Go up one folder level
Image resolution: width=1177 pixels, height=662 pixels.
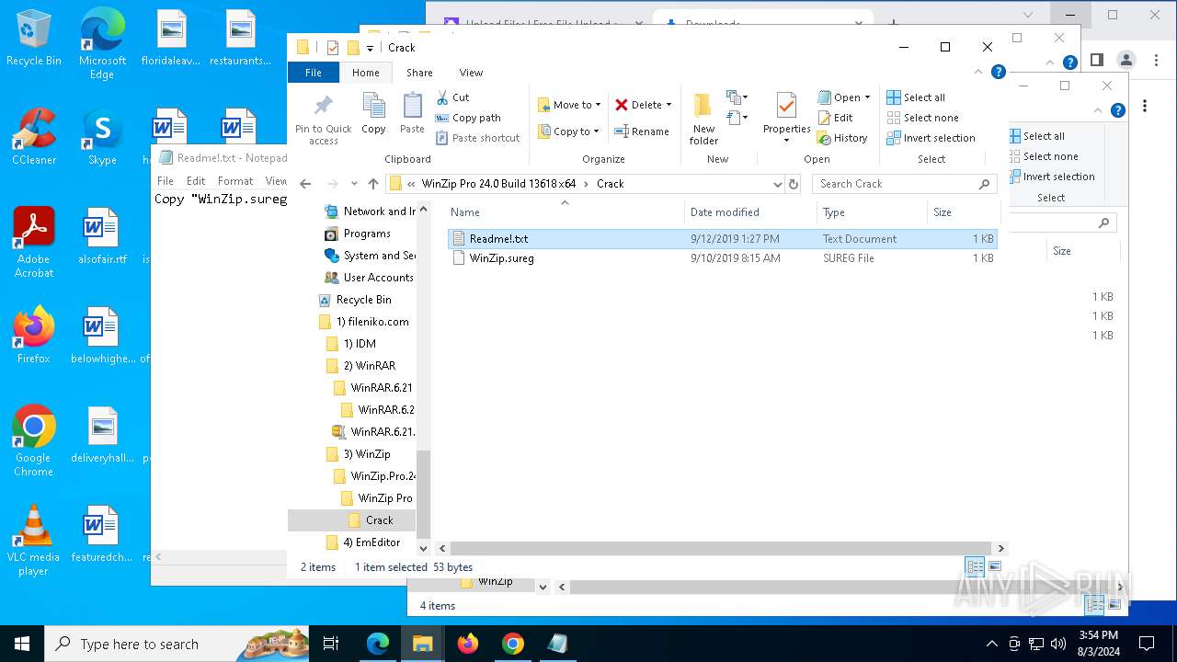pyautogui.click(x=372, y=184)
